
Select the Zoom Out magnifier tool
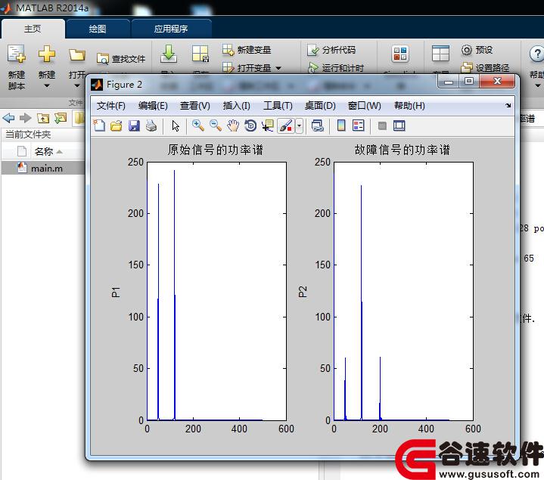coord(216,125)
